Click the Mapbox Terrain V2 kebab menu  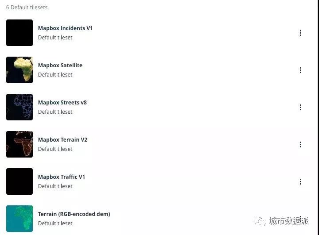point(300,144)
